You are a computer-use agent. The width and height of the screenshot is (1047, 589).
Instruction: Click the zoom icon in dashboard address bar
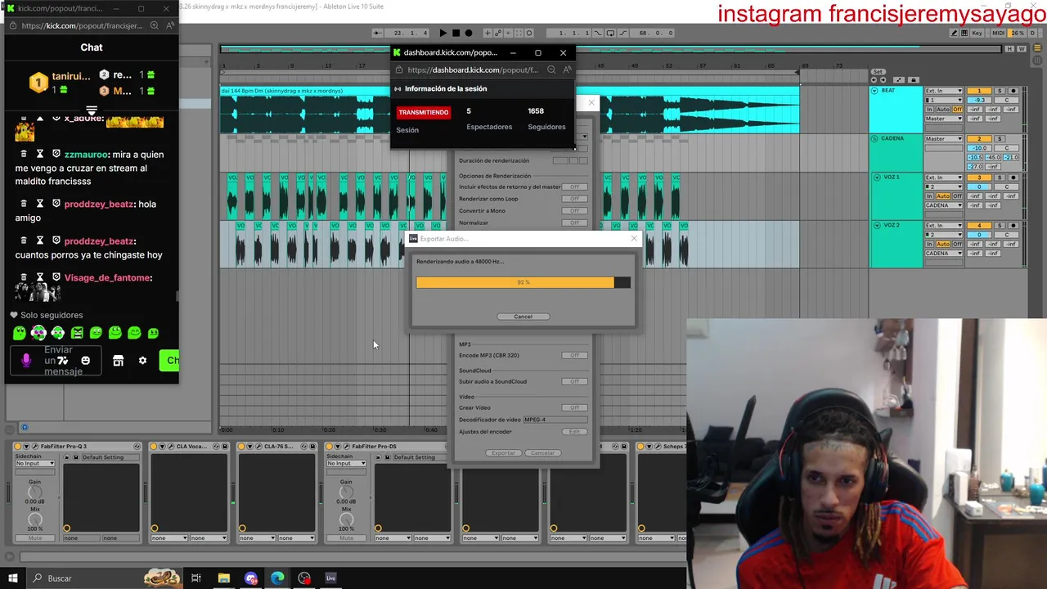point(552,70)
